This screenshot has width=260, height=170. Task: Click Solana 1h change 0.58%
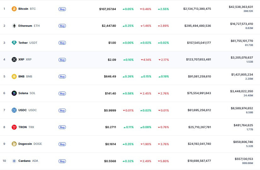pos(128,93)
